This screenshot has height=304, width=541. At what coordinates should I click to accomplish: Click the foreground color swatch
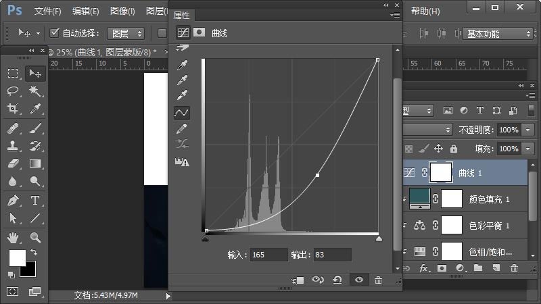16,257
